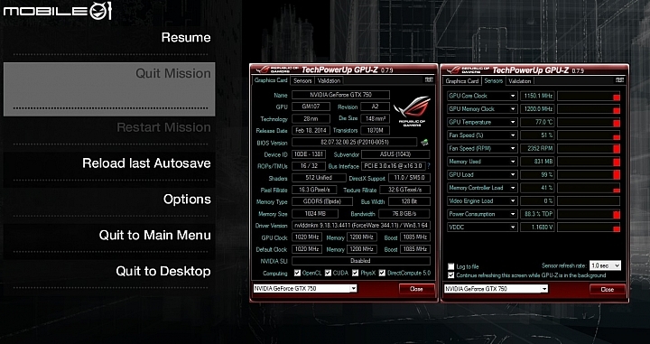This screenshot has width=650, height=344.
Task: Click the GDDR5 (Elpida) memory type
Action: 322,201
